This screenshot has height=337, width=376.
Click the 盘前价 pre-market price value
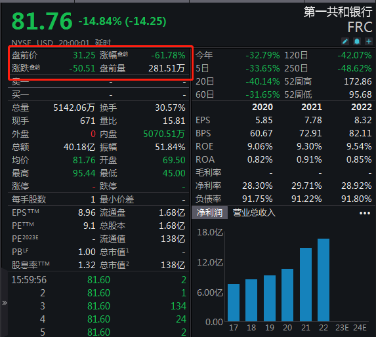pyautogui.click(x=84, y=55)
